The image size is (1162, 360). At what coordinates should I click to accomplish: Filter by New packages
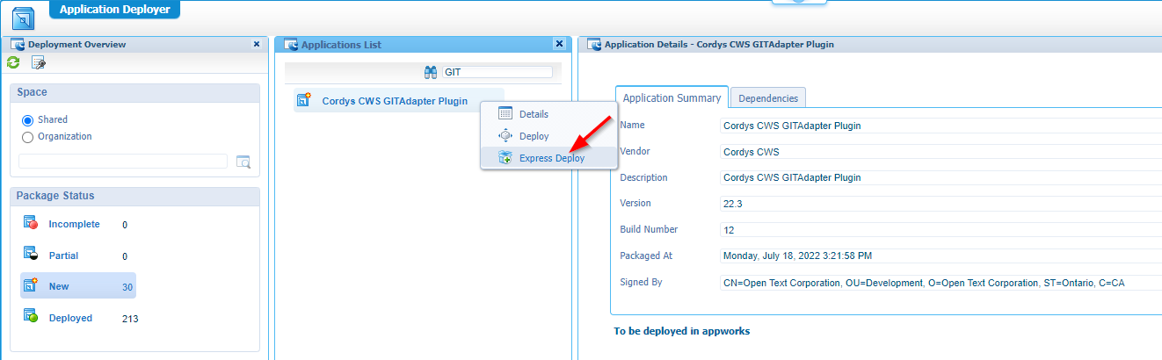coord(59,286)
